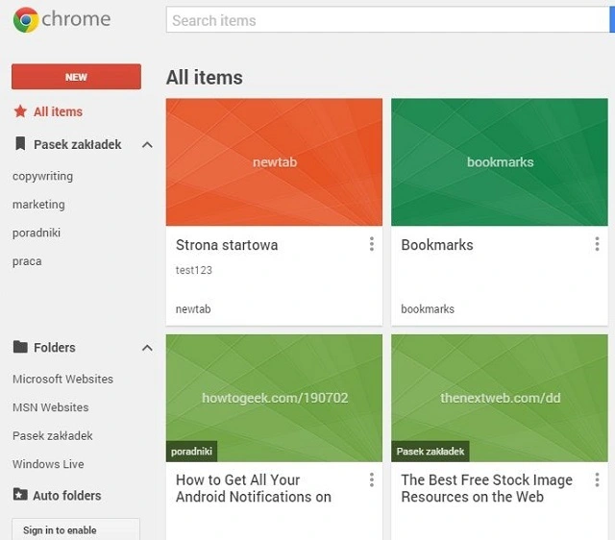
Task: Open the three-dot menu on Best Free Stock Image card
Action: (x=597, y=479)
